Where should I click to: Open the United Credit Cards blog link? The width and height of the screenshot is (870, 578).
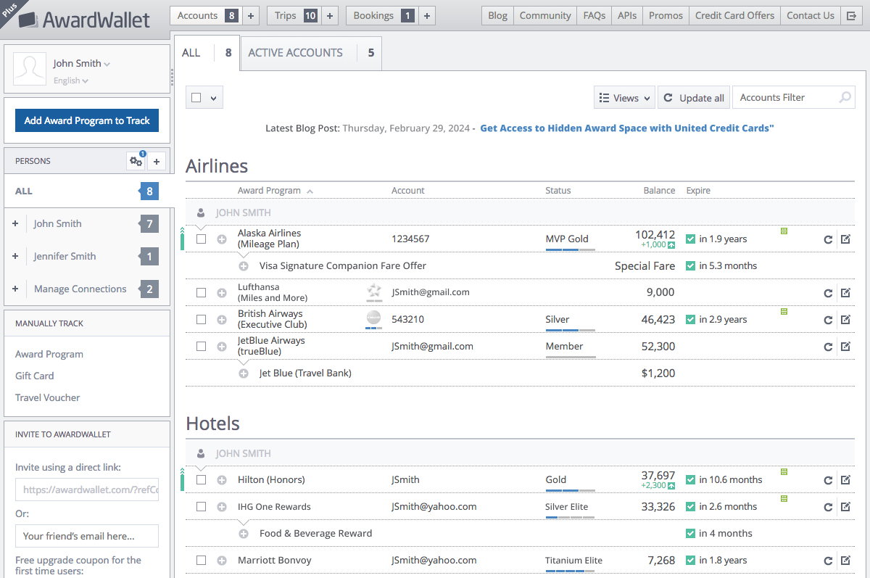(627, 128)
